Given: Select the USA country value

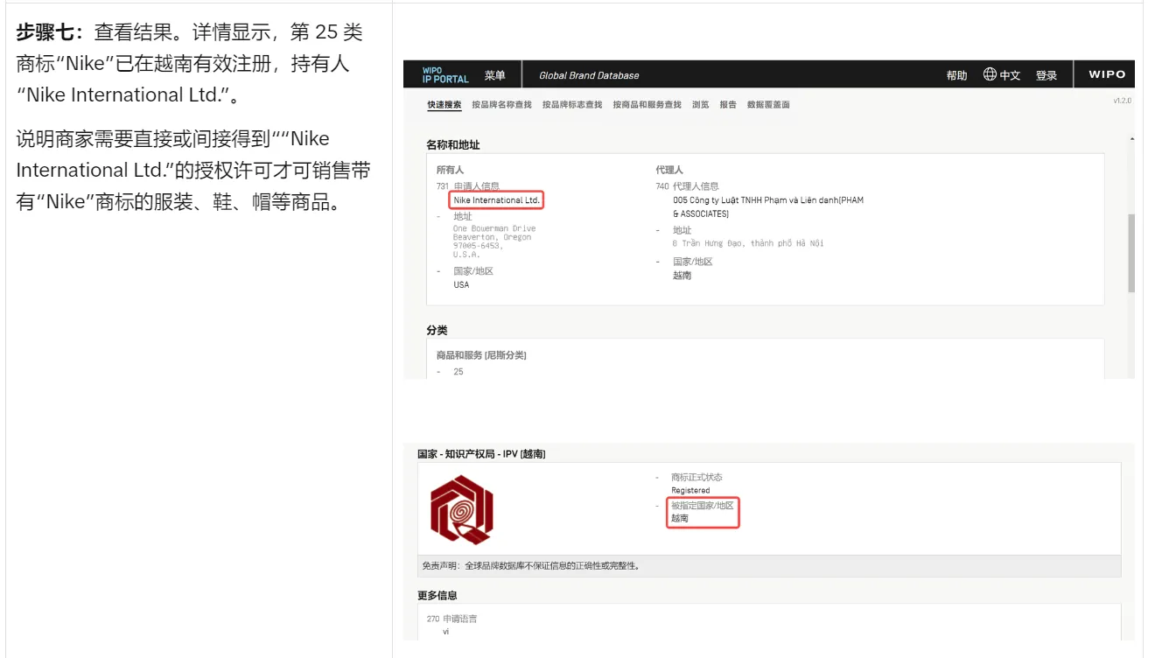Looking at the screenshot, I should tap(461, 284).
